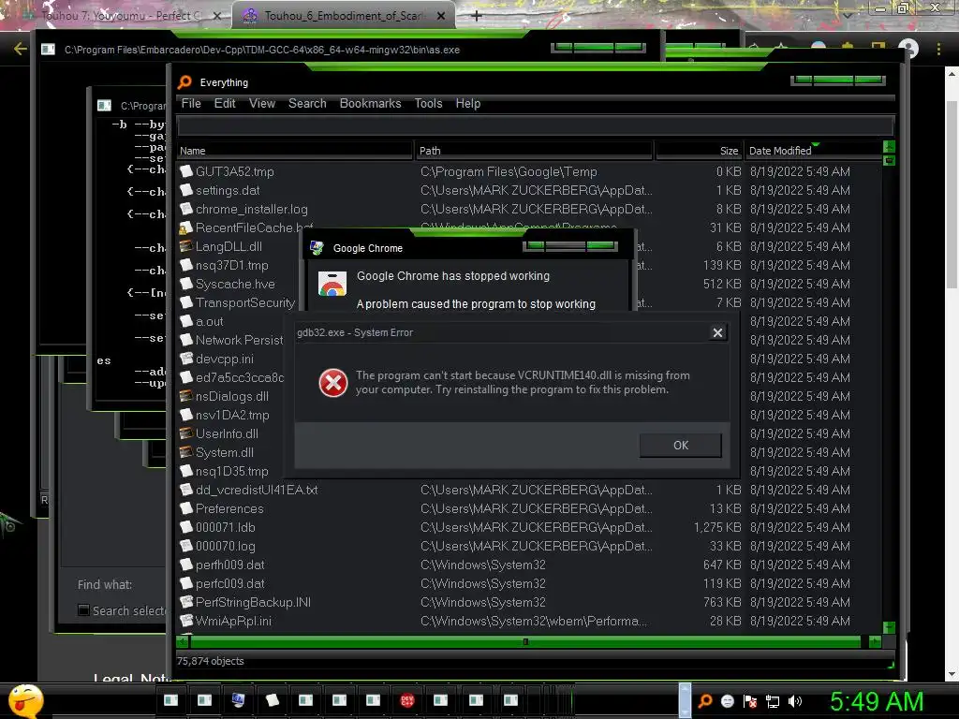The image size is (959, 719).
Task: Click the Chrome logo in the stopped working dialog
Action: coord(332,285)
